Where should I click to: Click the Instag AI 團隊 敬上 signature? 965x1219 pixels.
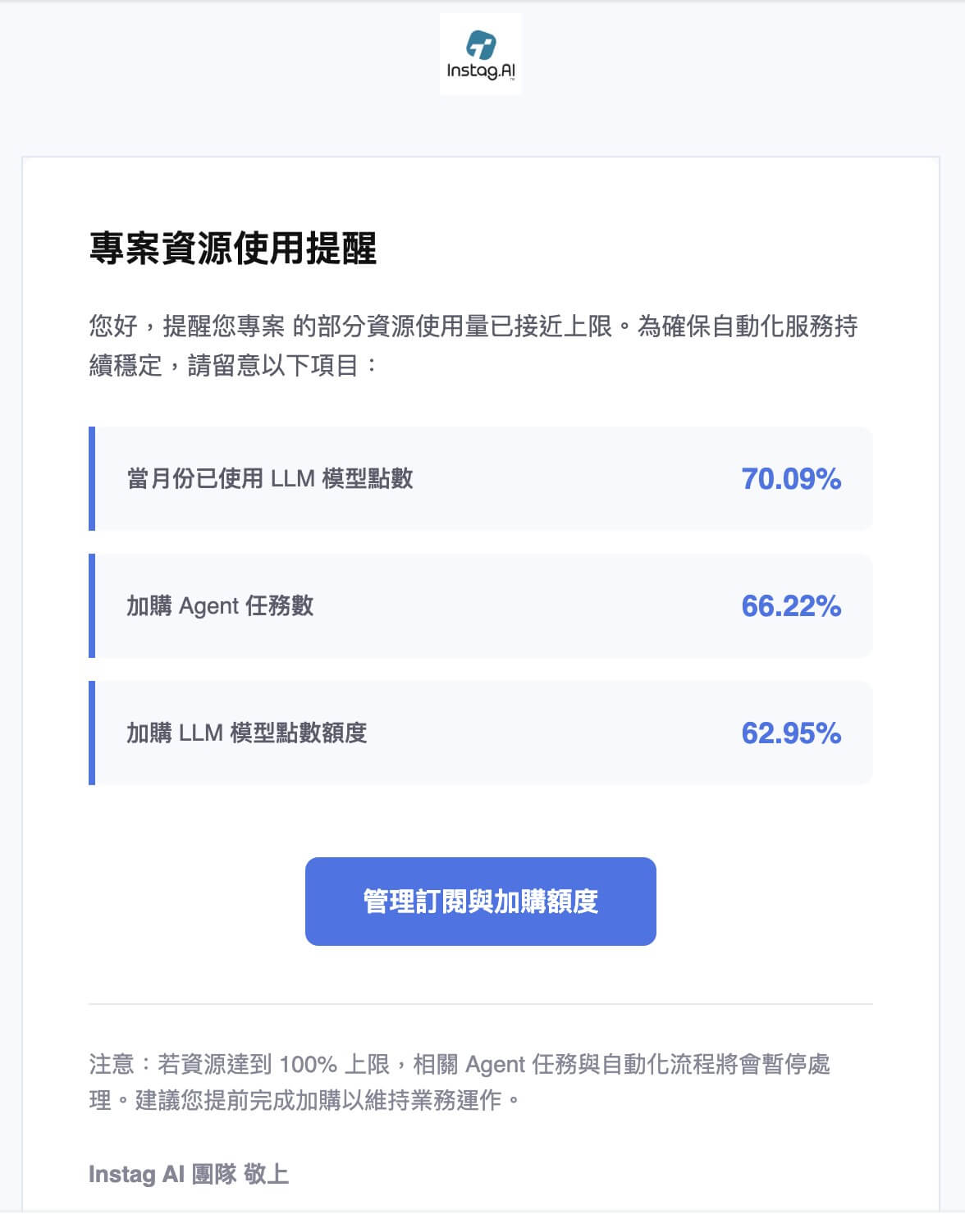pos(189,1174)
